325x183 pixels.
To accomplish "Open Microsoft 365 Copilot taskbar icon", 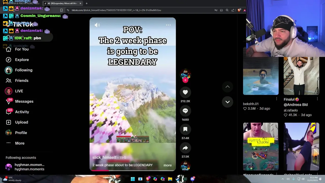I will [x=162, y=179].
